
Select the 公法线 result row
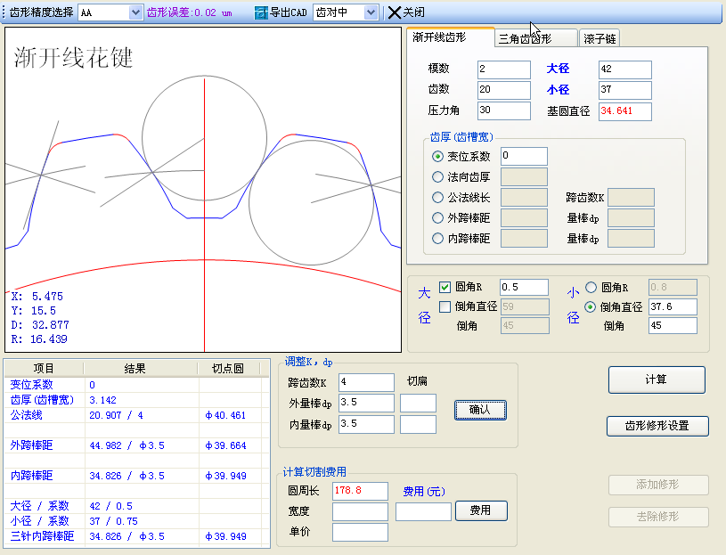[136, 415]
